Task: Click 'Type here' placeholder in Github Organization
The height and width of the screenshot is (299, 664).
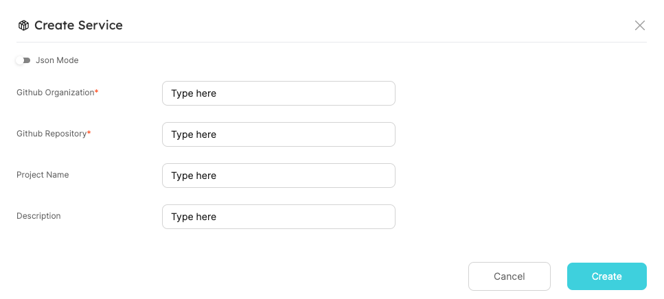Action: (x=194, y=93)
